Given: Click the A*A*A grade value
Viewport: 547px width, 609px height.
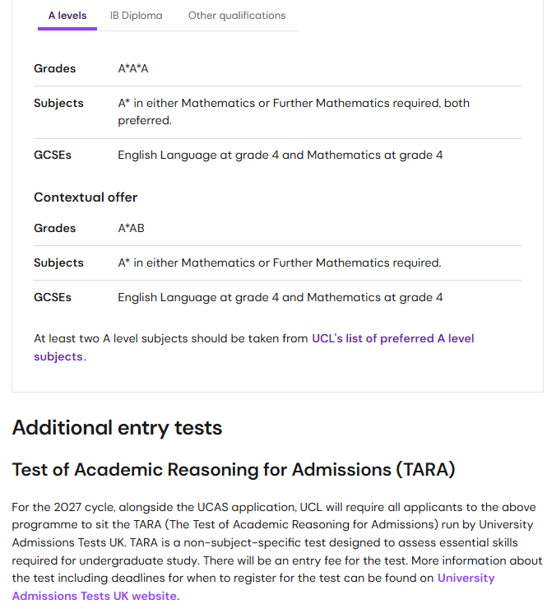Looking at the screenshot, I should coord(133,69).
